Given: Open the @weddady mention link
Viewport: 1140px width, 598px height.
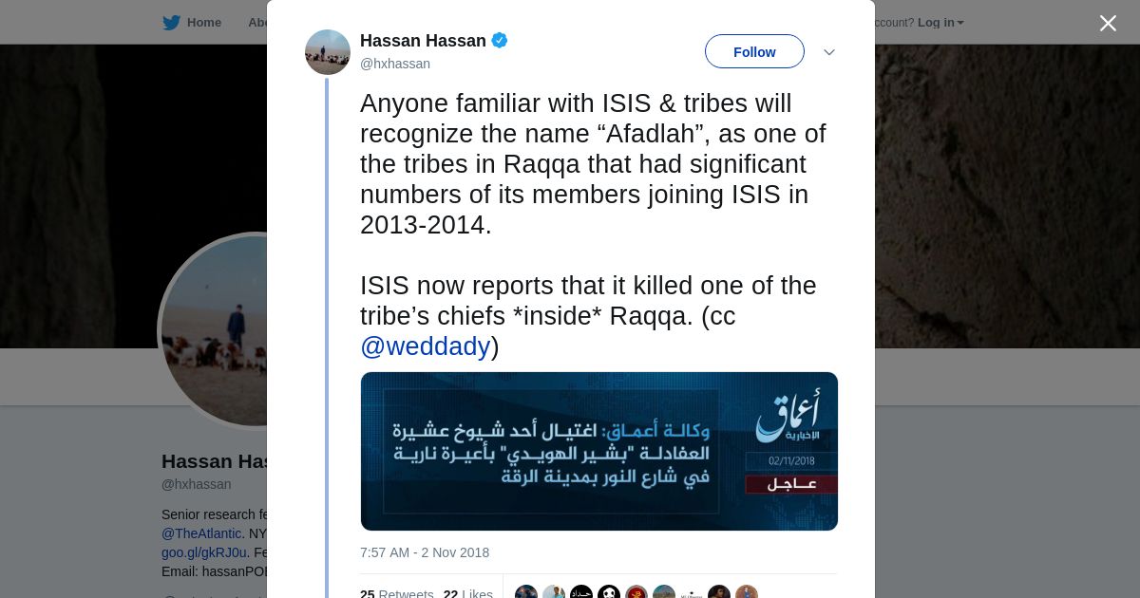Looking at the screenshot, I should coord(425,346).
